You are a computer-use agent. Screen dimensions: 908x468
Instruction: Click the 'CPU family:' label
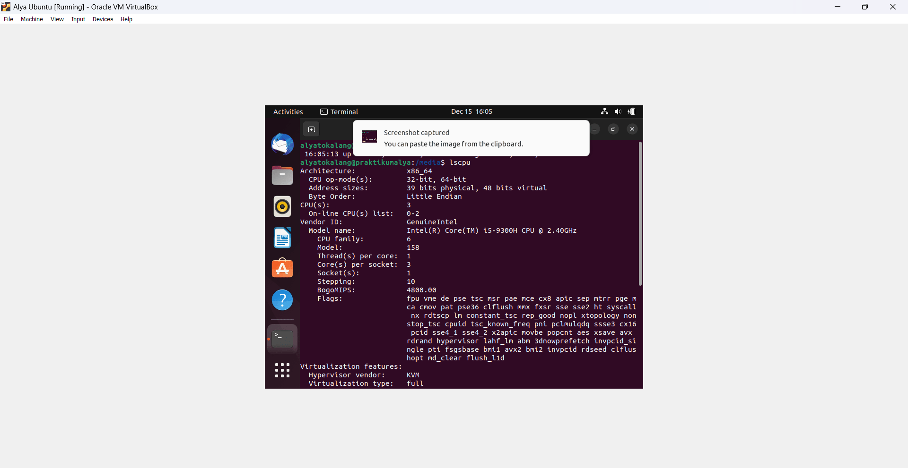coord(340,239)
